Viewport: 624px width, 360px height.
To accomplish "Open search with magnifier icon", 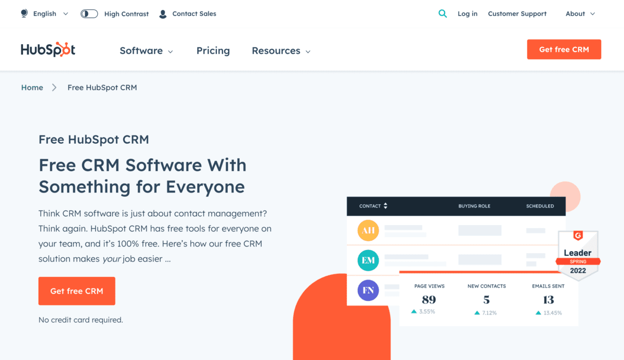I will pyautogui.click(x=443, y=14).
